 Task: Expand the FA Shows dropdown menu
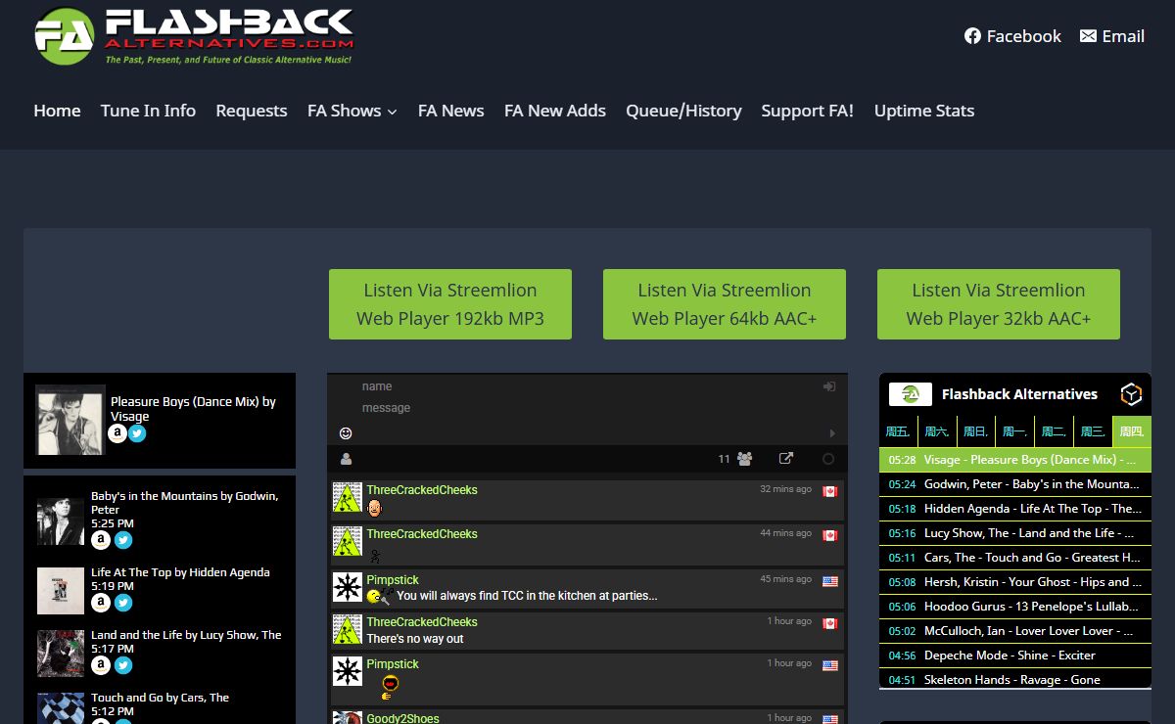[x=352, y=111]
